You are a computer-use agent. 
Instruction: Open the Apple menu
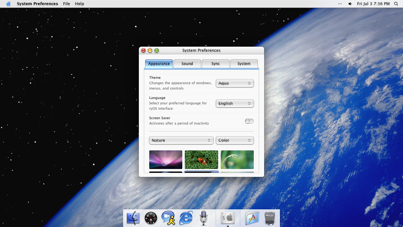point(9,4)
